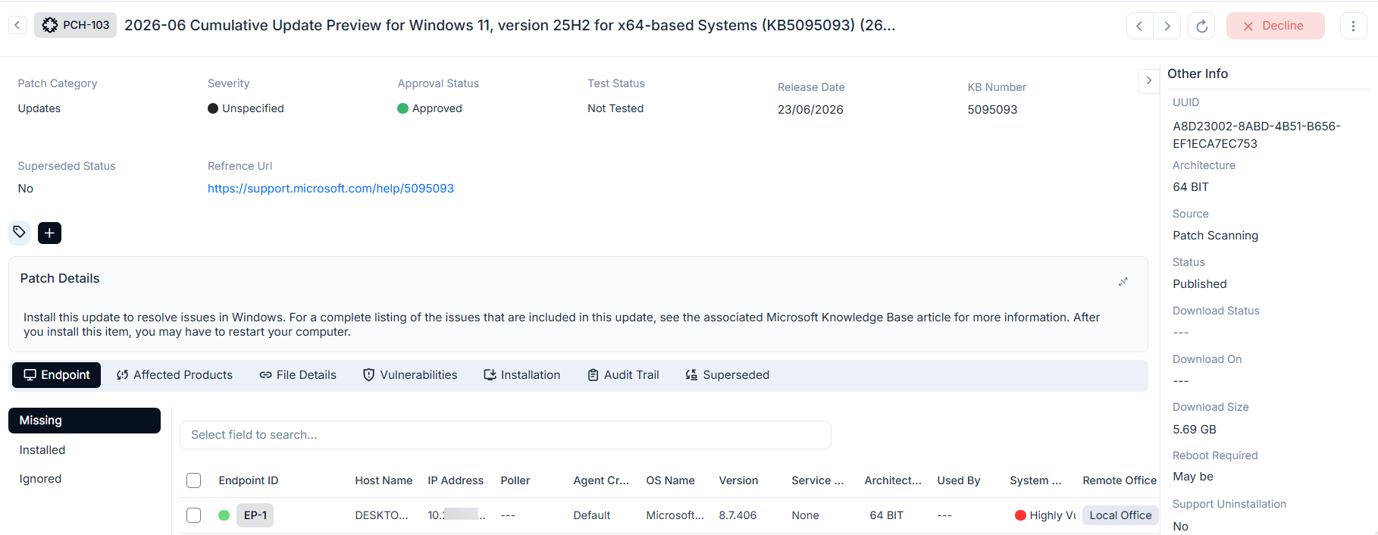The image size is (1378, 535).
Task: Open the Microsoft support reference URL
Action: [330, 189]
